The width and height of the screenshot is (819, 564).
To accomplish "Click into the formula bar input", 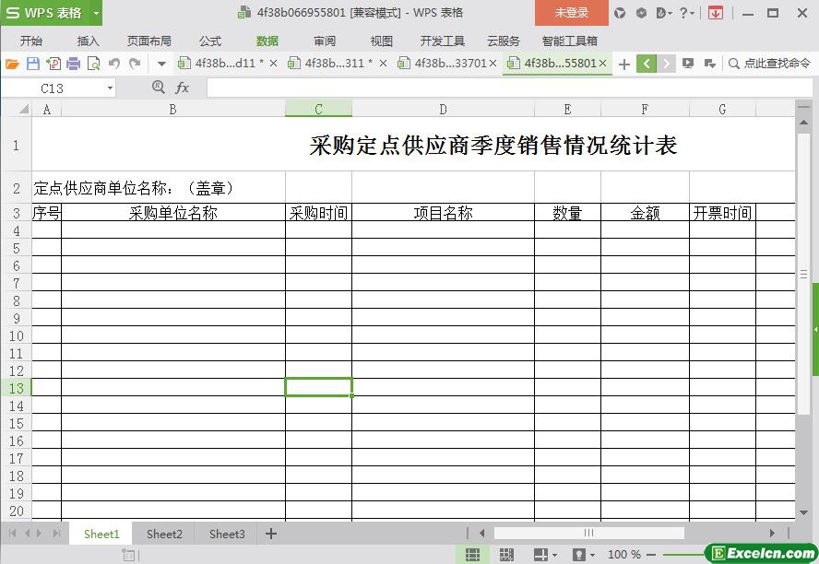I will (x=509, y=88).
